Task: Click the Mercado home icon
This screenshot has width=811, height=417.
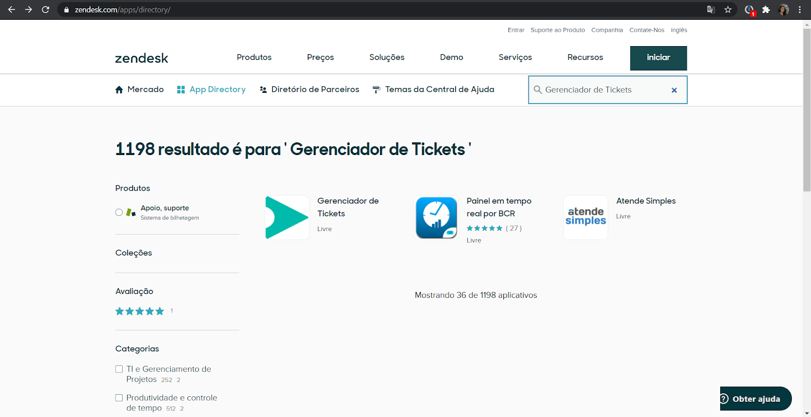Action: click(119, 90)
